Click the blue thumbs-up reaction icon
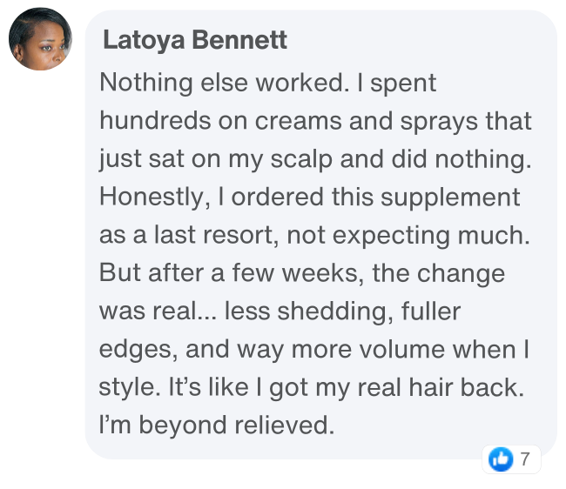This screenshot has height=489, width=566. click(500, 459)
